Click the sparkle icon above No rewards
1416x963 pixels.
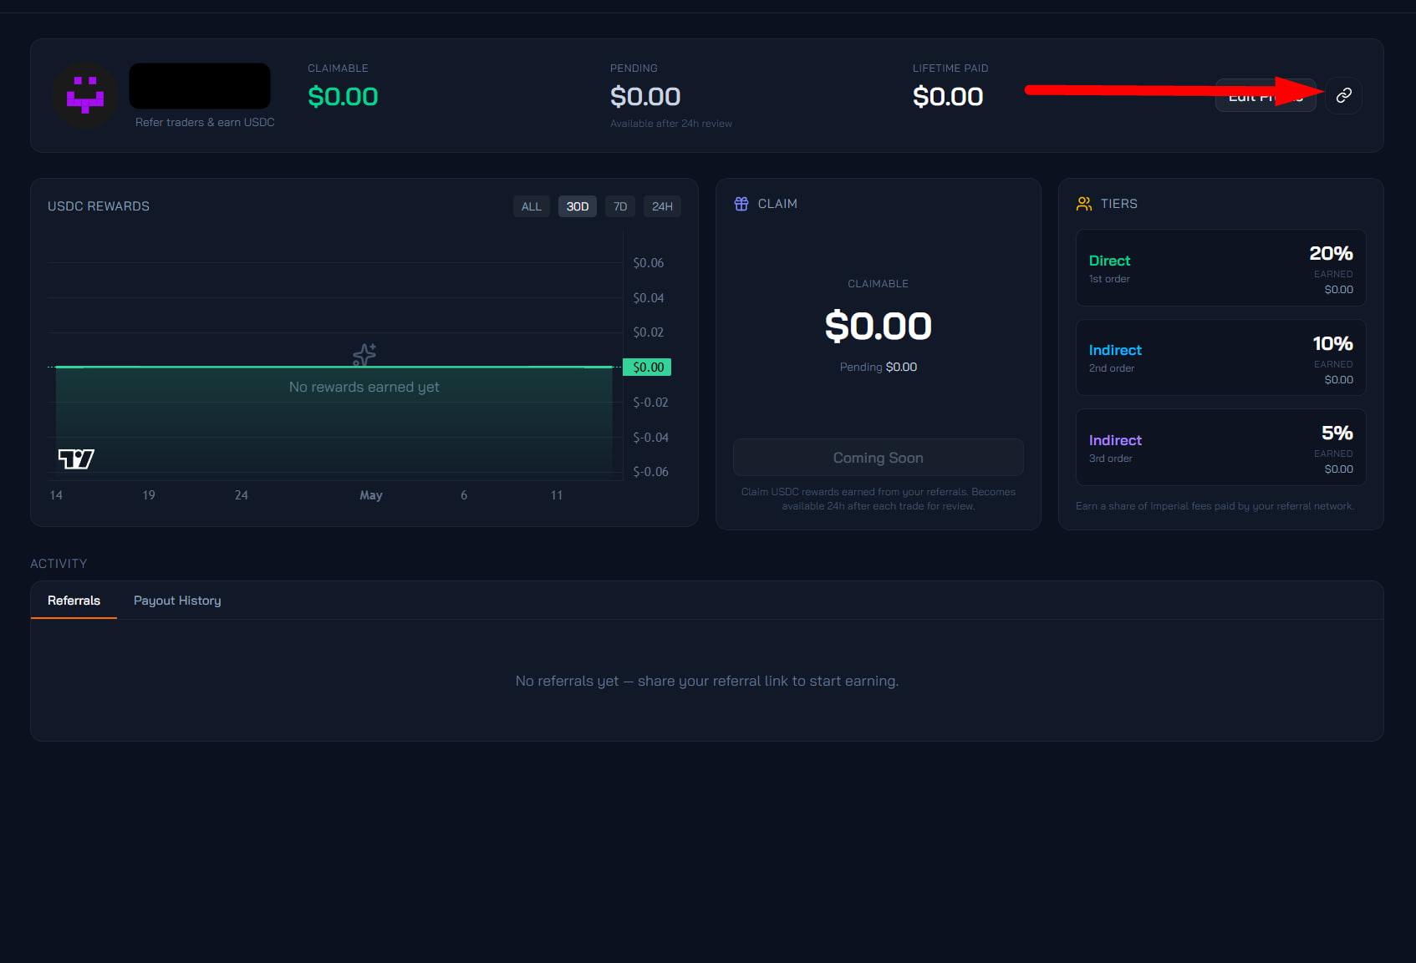coord(364,355)
